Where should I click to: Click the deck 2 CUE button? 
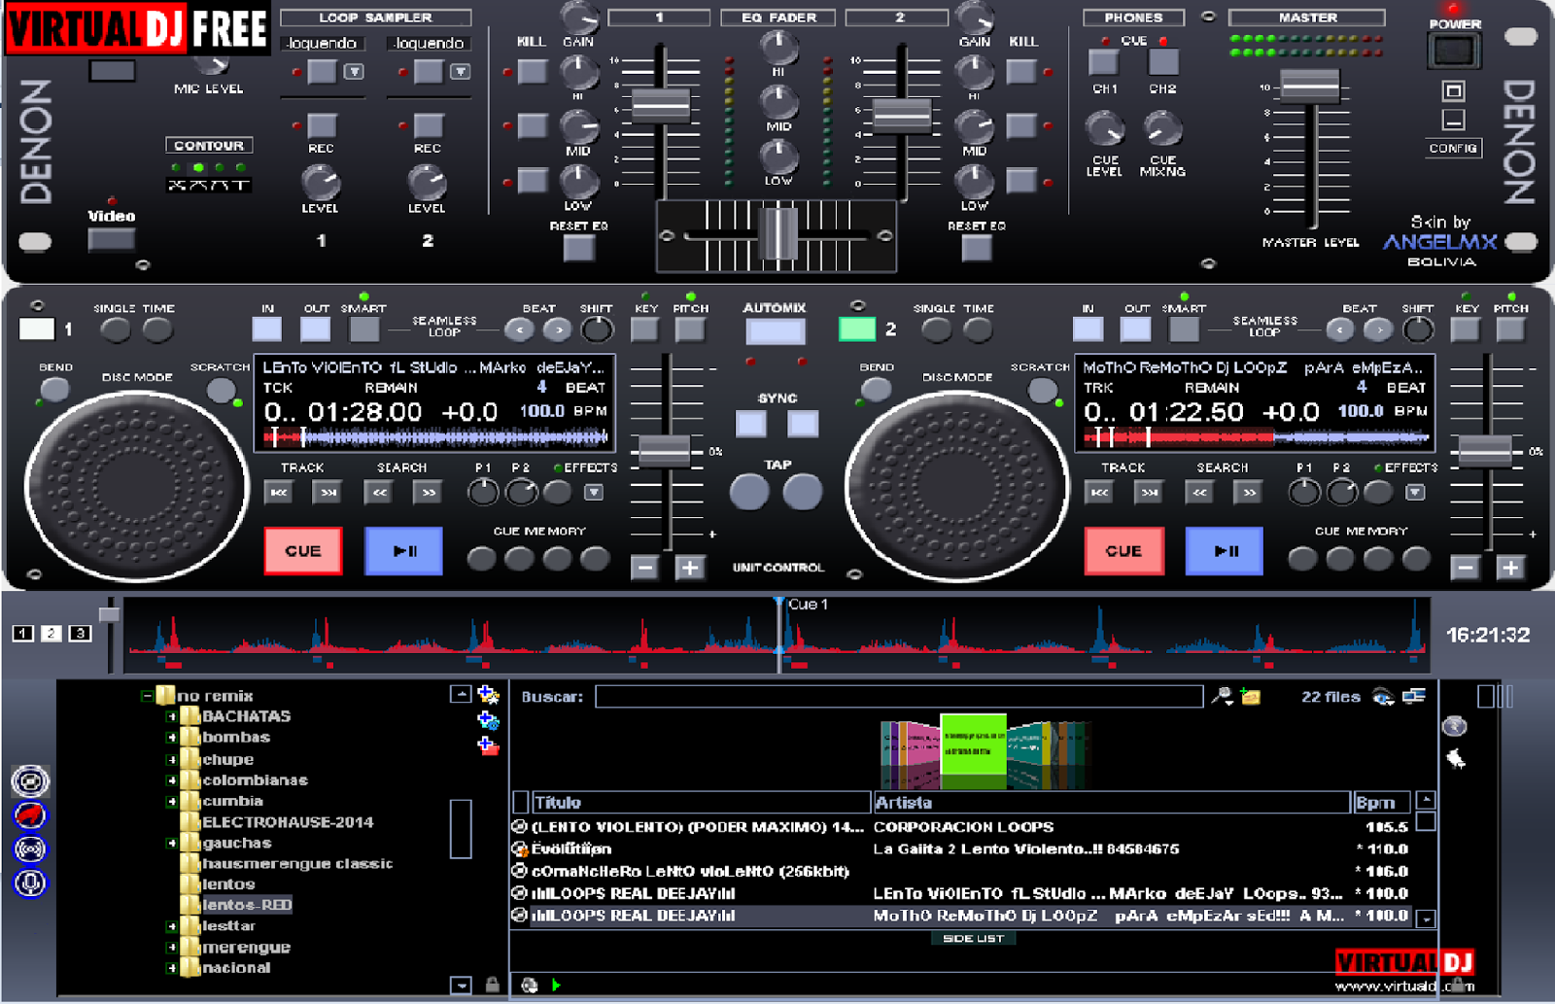tap(1123, 551)
